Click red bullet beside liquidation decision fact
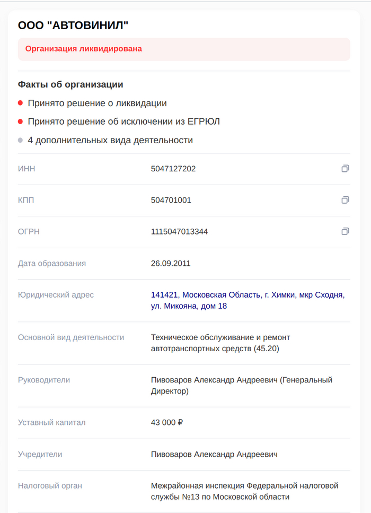This screenshot has height=513, width=371. [20, 103]
